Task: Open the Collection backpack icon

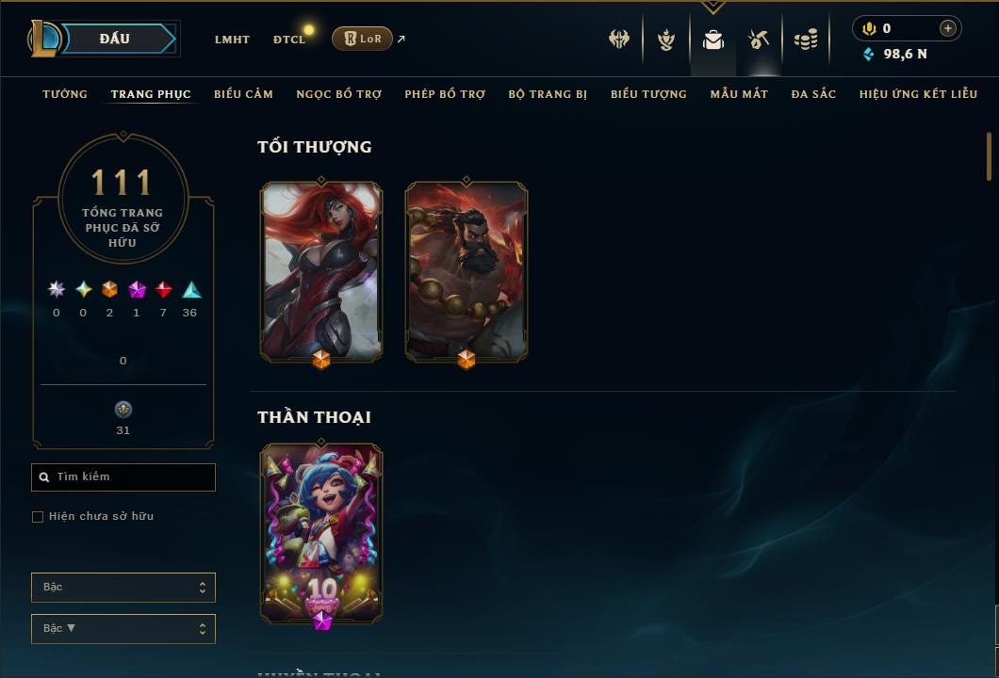Action: [x=713, y=40]
